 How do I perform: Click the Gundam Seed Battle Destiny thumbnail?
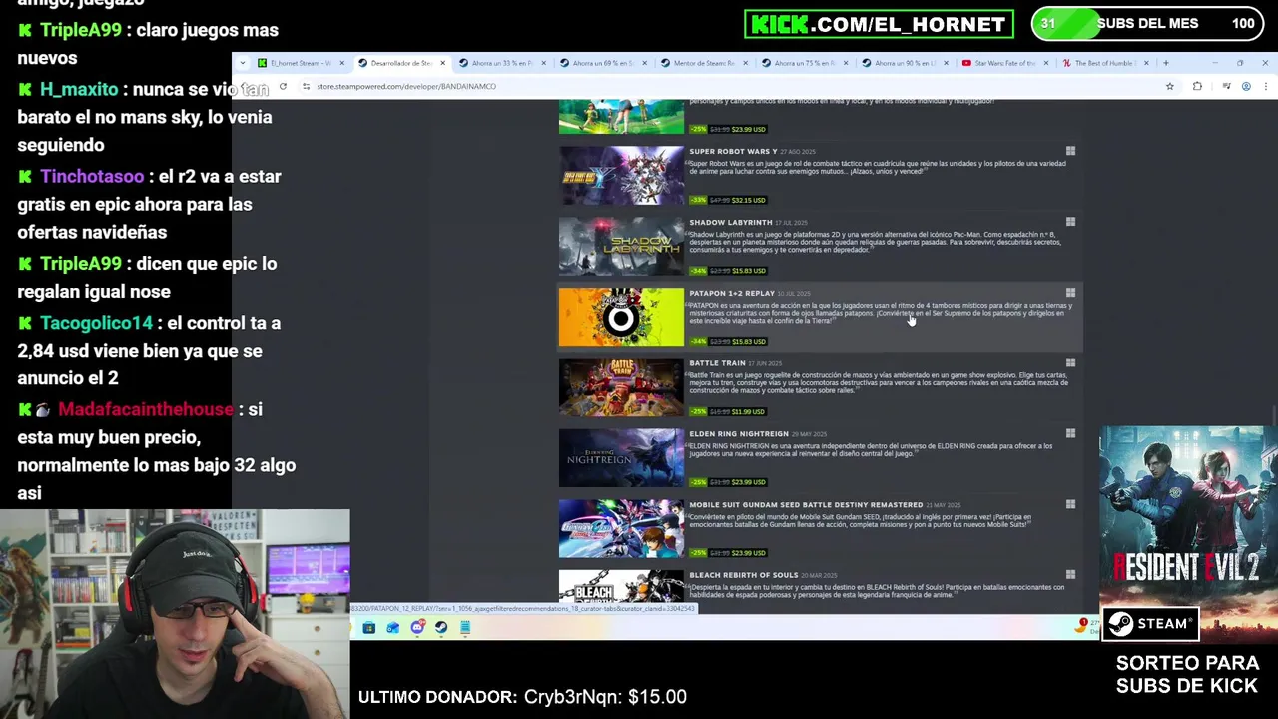point(621,529)
